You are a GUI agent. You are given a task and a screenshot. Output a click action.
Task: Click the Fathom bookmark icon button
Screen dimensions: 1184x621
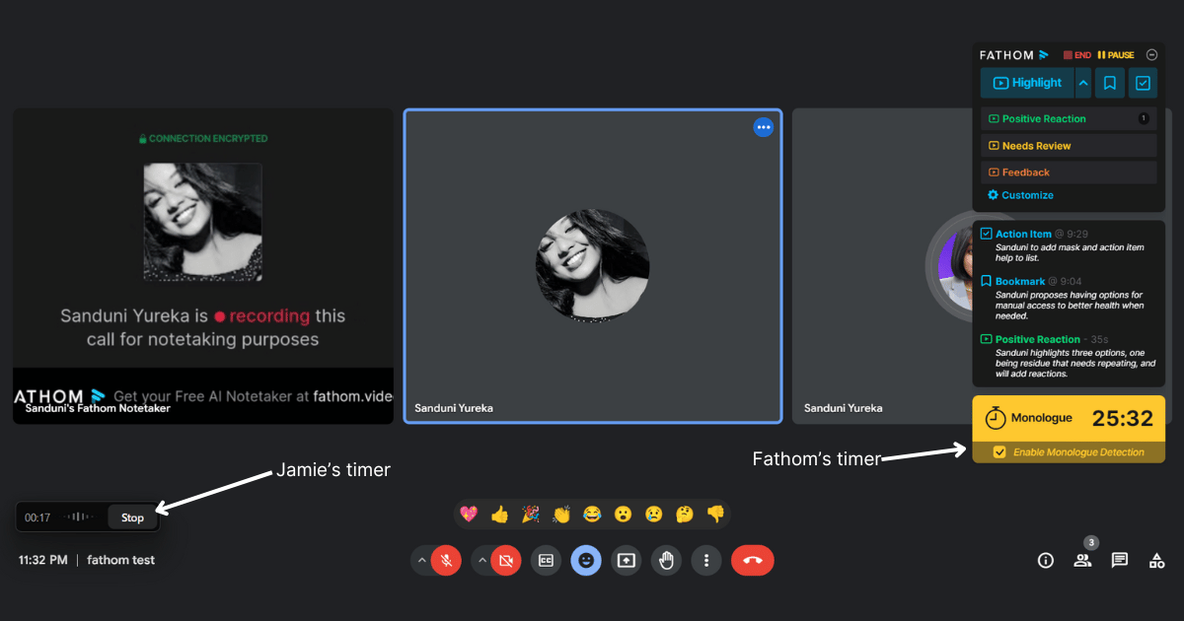pos(1110,83)
